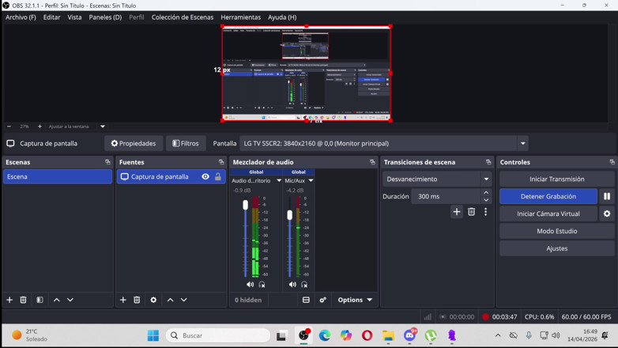Increase transition duration with up arrow
Viewport: 618px width, 348px height.
(486, 192)
